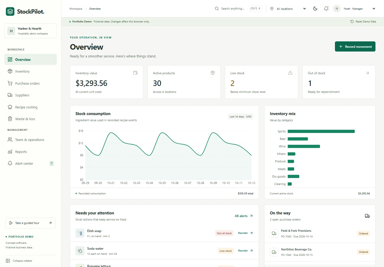
Task: Click Ordered status for PO-1042
Action: click(363, 252)
